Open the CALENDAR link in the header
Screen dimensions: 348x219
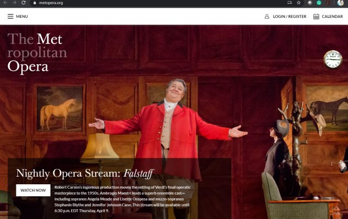(332, 16)
